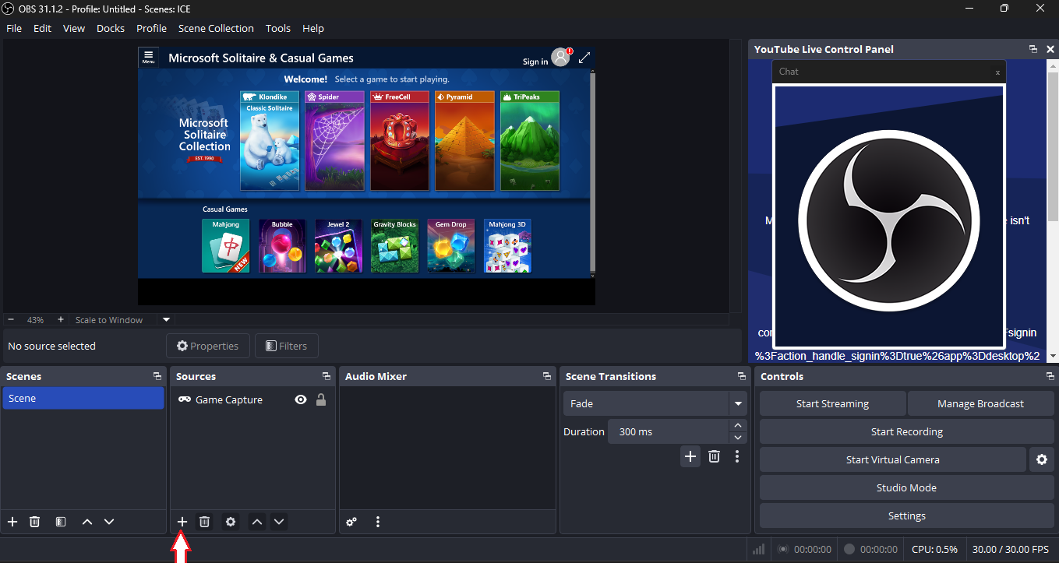This screenshot has height=563, width=1059.
Task: Close the YouTube Live Control Panel dock
Action: [1050, 49]
